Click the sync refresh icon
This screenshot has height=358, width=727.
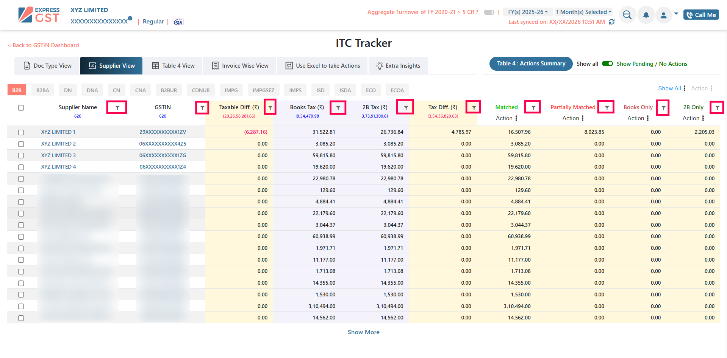(x=611, y=22)
